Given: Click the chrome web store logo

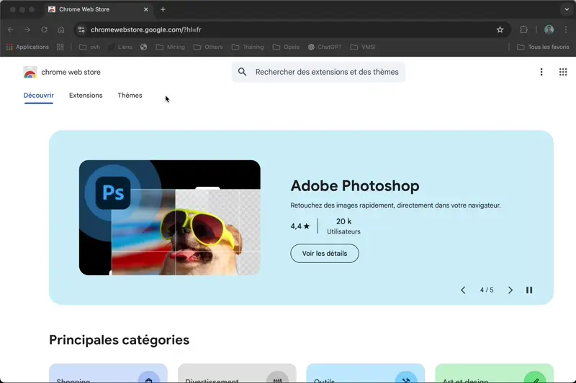Looking at the screenshot, I should pyautogui.click(x=30, y=72).
